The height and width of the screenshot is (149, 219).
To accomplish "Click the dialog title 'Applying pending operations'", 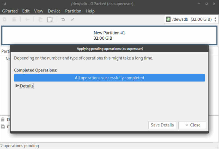I will (x=110, y=49).
